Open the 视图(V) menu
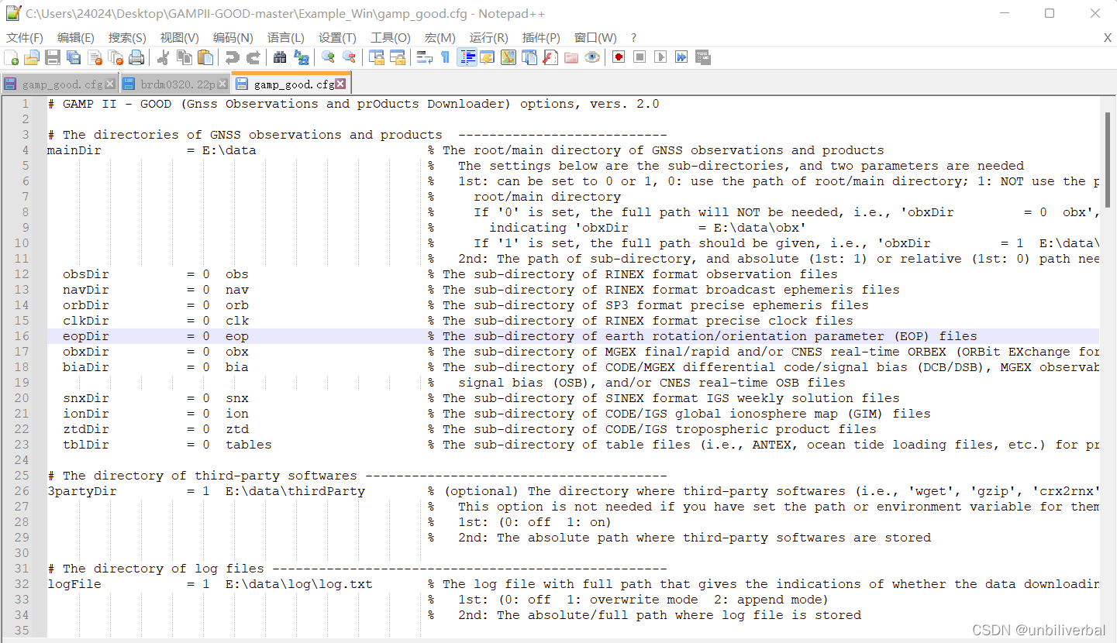The height and width of the screenshot is (643, 1117). click(x=180, y=38)
